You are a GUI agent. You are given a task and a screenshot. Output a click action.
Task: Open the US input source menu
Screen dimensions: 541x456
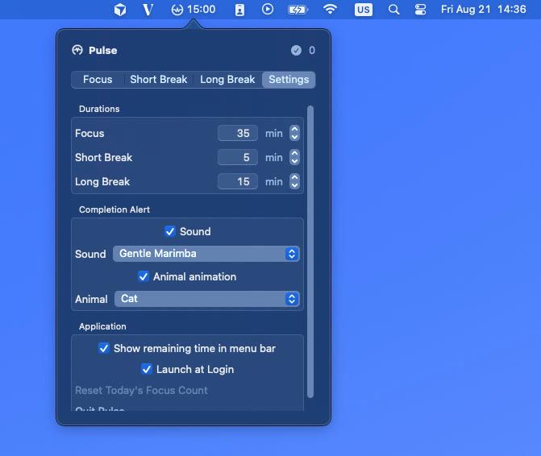[364, 10]
